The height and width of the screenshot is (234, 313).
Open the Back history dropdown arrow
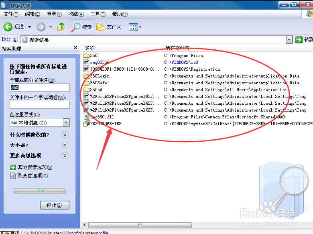click(x=30, y=27)
